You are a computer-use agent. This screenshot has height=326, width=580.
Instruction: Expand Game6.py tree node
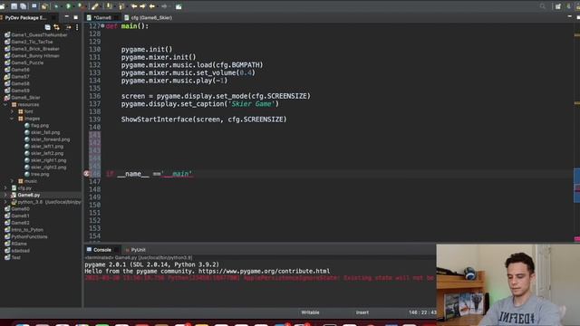click(5, 195)
